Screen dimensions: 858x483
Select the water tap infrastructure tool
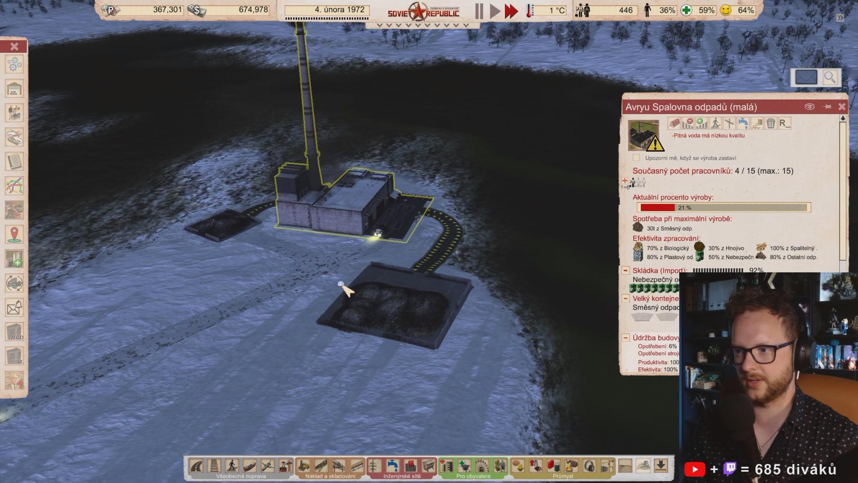point(392,466)
